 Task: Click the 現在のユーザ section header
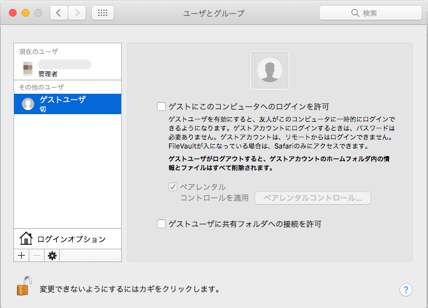pos(38,52)
